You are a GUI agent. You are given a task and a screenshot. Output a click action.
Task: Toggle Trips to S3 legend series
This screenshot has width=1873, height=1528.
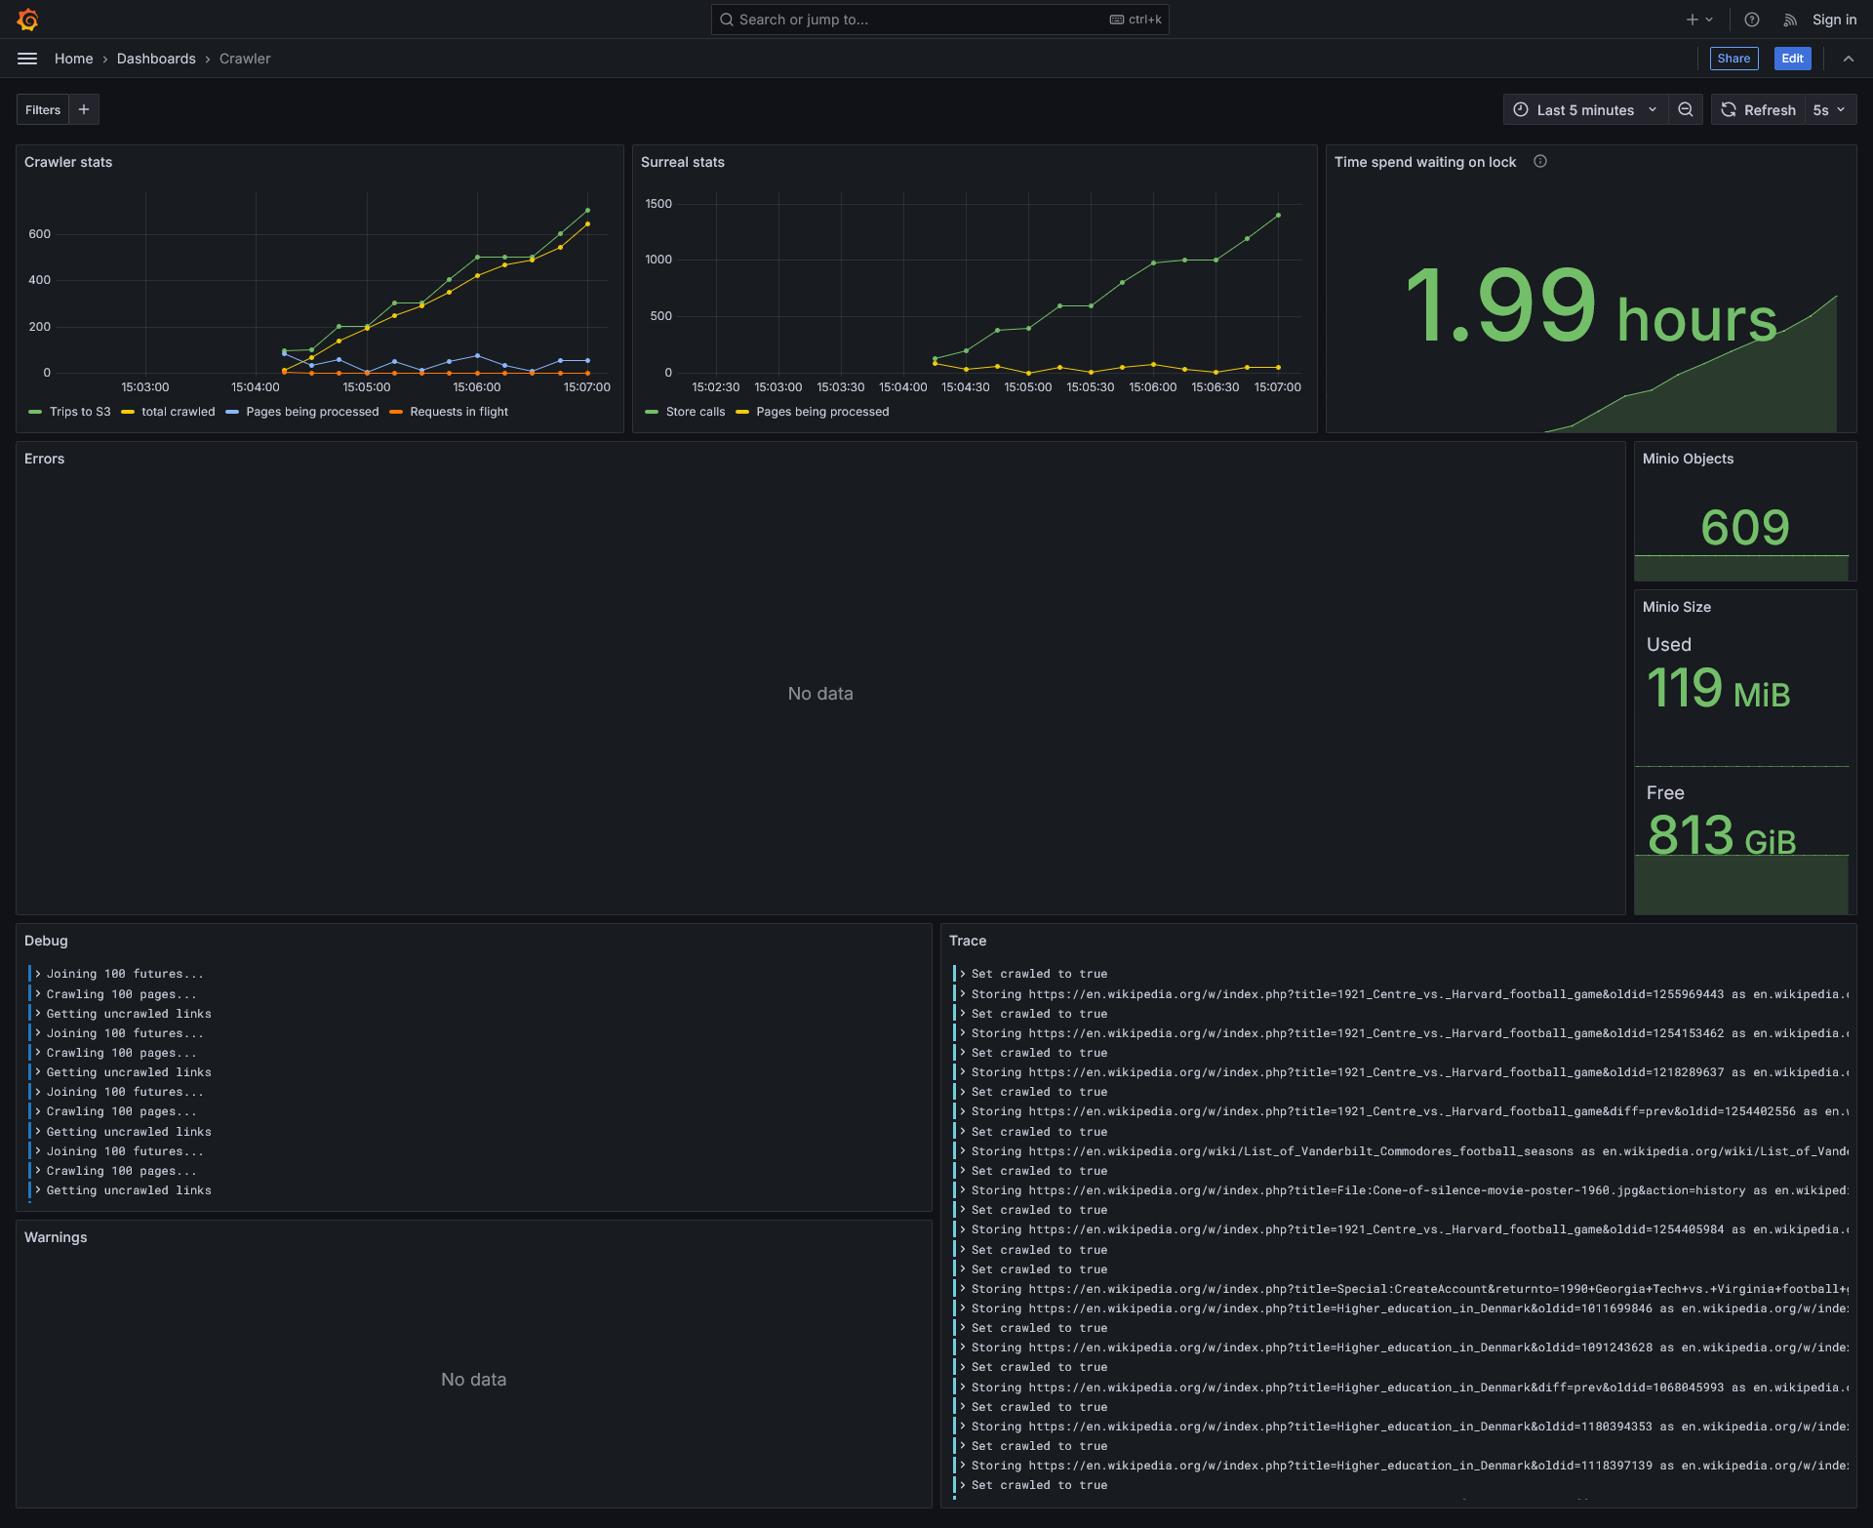[x=80, y=412]
